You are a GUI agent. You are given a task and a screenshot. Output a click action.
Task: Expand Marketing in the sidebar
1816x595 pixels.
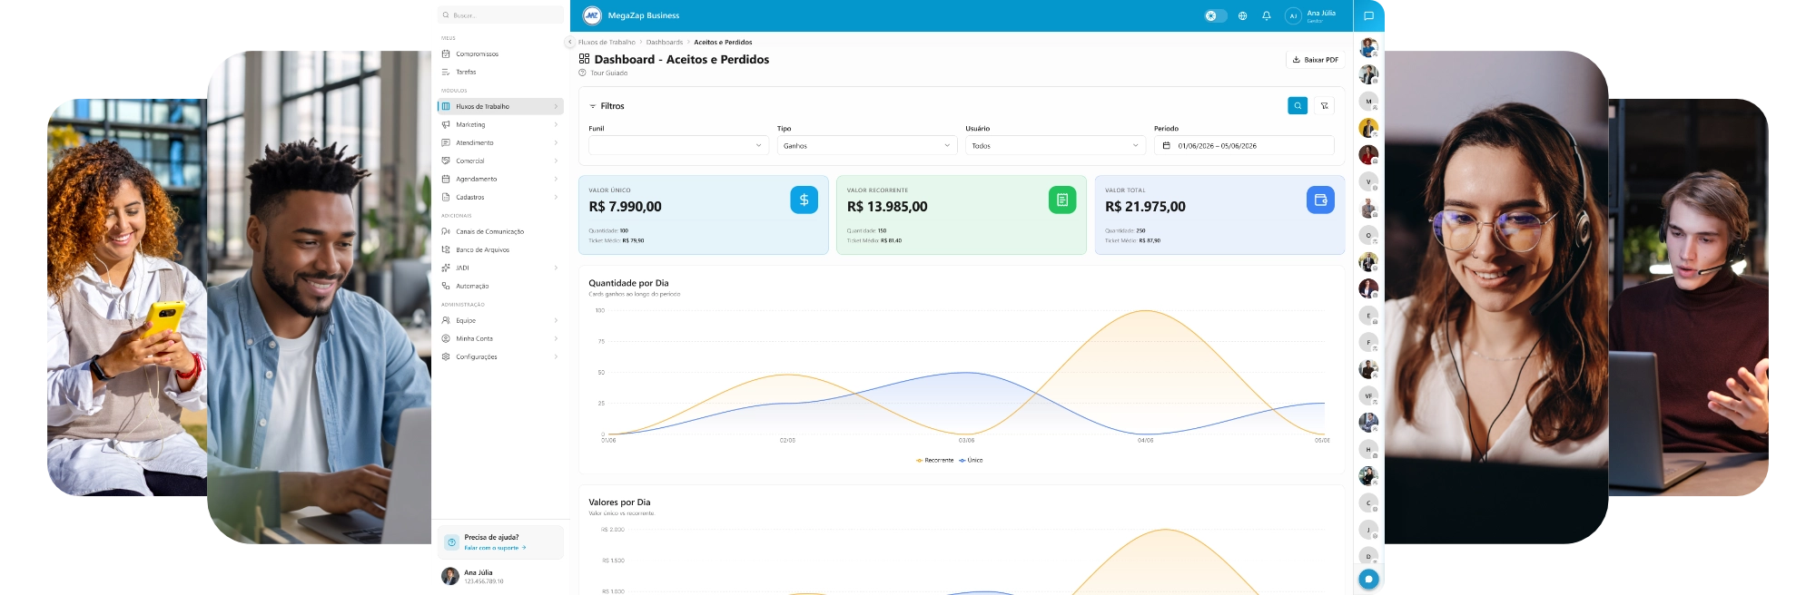500,124
